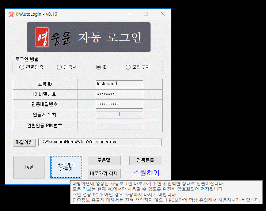The height and width of the screenshot is (211, 266).
Task: Close the KhAutoLogin window
Action: click(x=163, y=14)
